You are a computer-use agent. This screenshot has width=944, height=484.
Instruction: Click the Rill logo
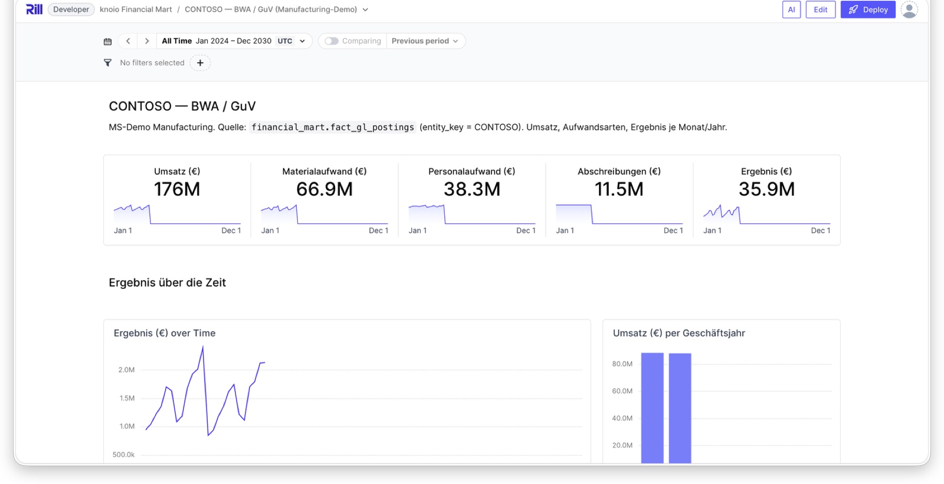click(34, 9)
